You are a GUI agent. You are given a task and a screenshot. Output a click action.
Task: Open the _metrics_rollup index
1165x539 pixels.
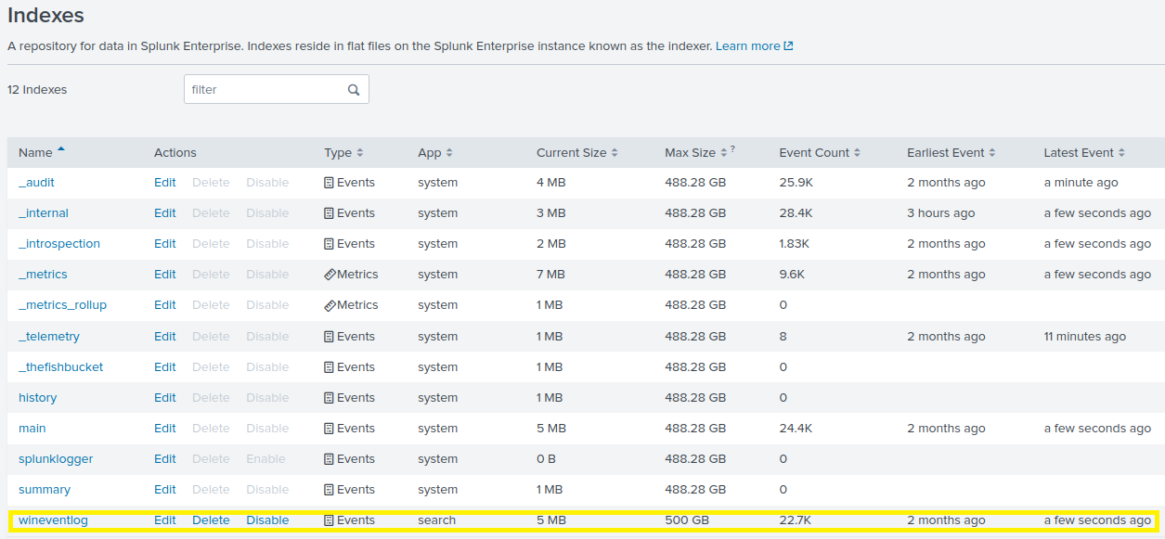click(62, 305)
